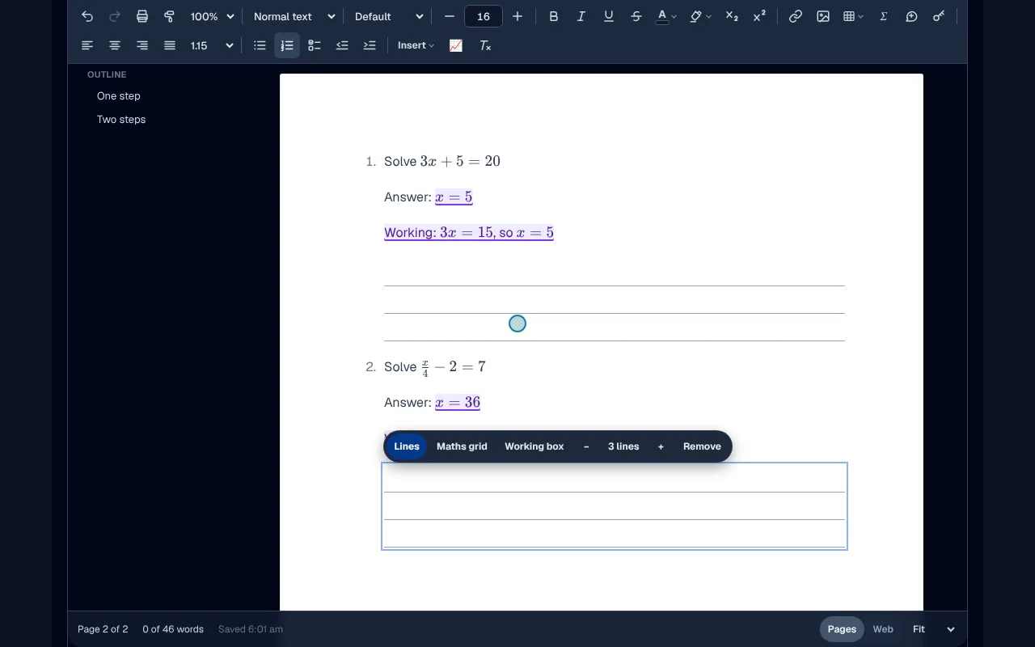This screenshot has width=1035, height=647.
Task: Open the 100% zoom dropdown
Action: pyautogui.click(x=212, y=16)
